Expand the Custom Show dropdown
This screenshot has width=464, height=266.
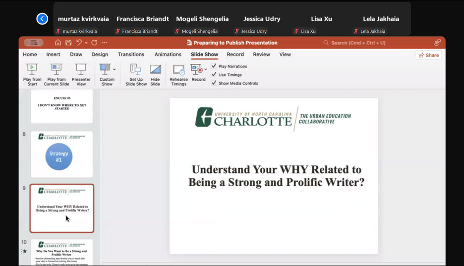click(x=114, y=70)
